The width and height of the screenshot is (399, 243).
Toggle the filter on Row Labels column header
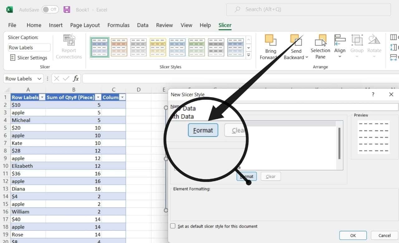(42, 97)
